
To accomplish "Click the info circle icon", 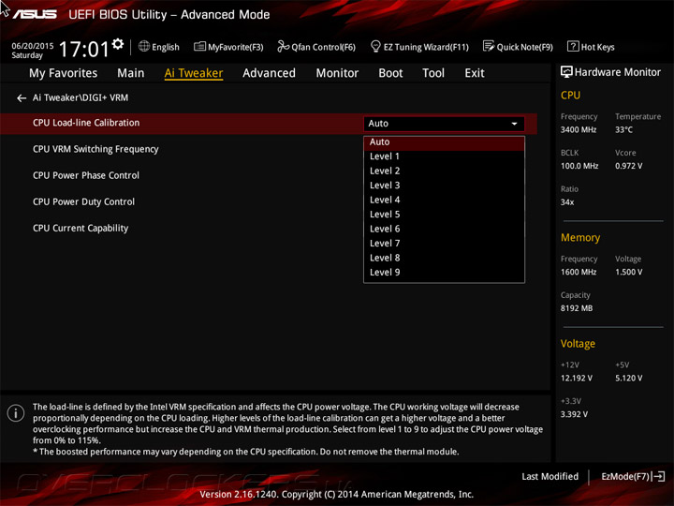I will tap(16, 413).
